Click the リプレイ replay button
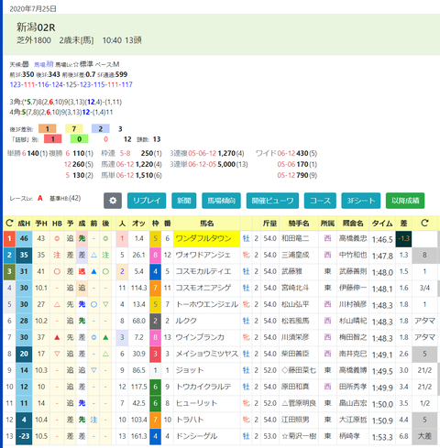The height and width of the screenshot is (448, 440). point(147,201)
